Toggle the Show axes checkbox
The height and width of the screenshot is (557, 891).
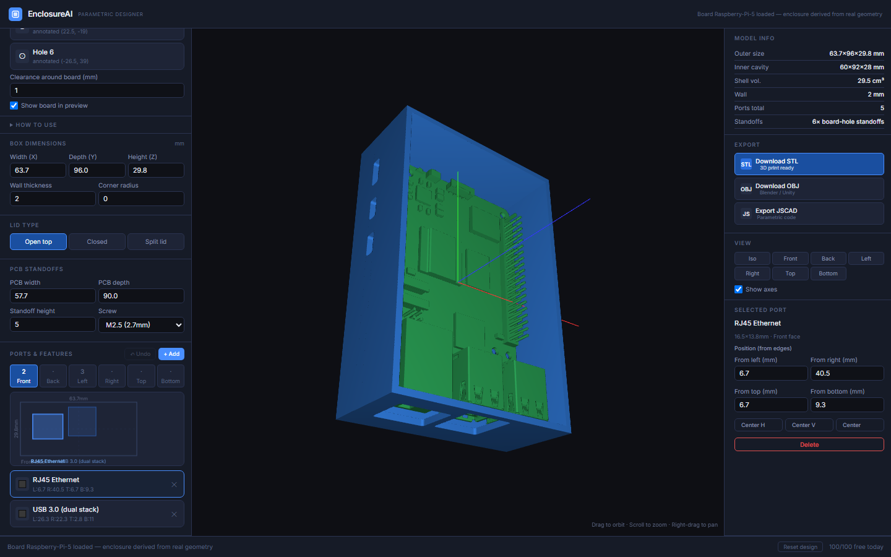[x=738, y=289]
